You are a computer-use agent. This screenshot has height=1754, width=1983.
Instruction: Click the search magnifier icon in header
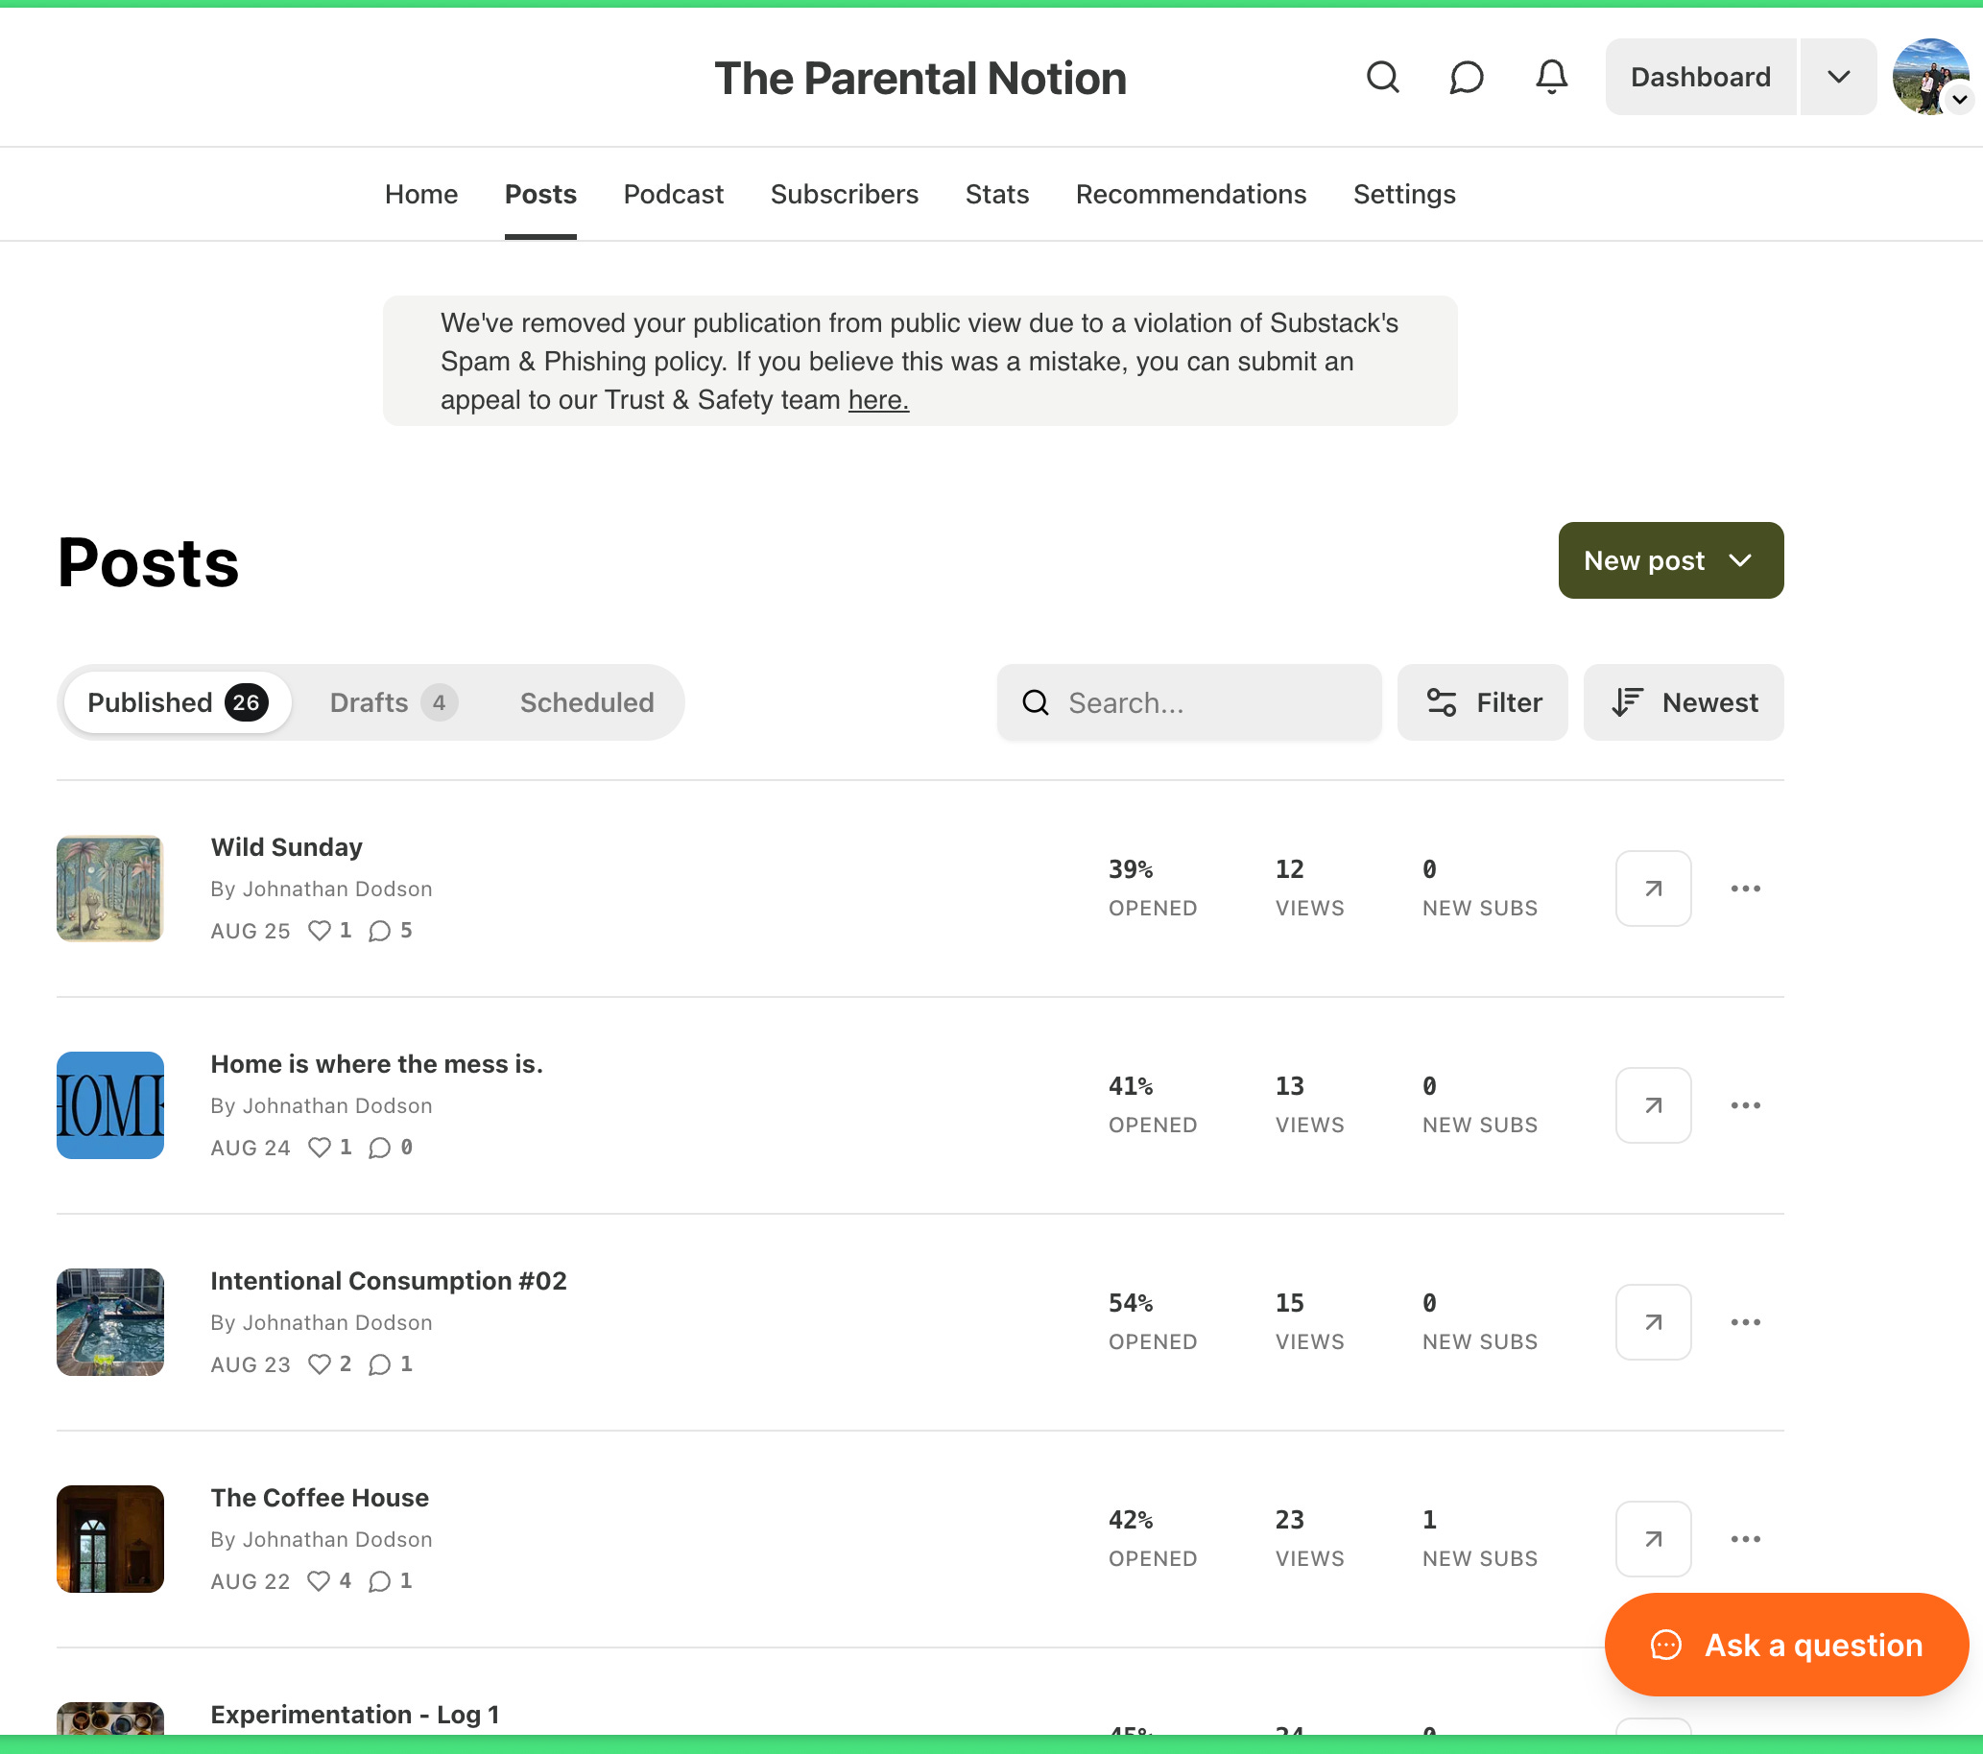1382,77
